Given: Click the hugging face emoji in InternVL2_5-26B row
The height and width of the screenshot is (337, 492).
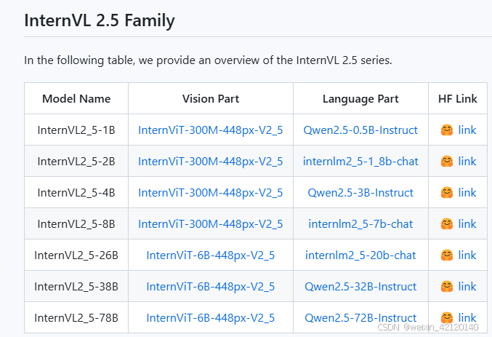Looking at the screenshot, I should click(447, 255).
